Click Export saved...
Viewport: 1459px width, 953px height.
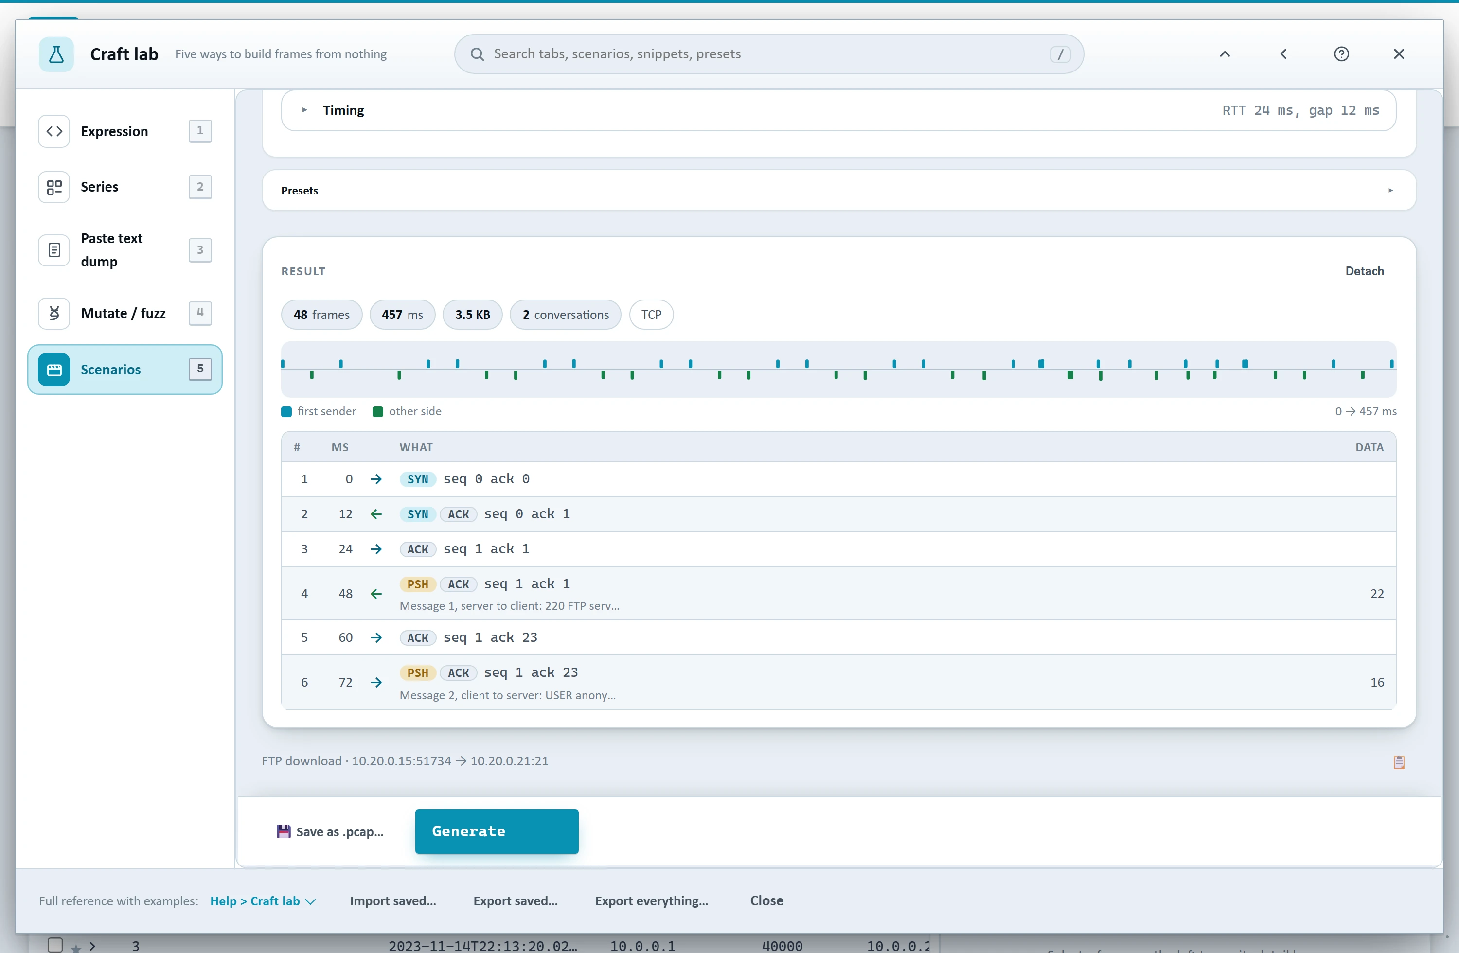pyautogui.click(x=515, y=901)
